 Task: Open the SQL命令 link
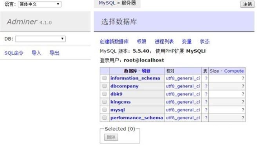(x=14, y=53)
